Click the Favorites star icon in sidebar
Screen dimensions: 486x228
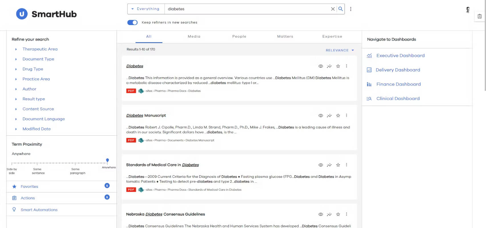point(14,186)
